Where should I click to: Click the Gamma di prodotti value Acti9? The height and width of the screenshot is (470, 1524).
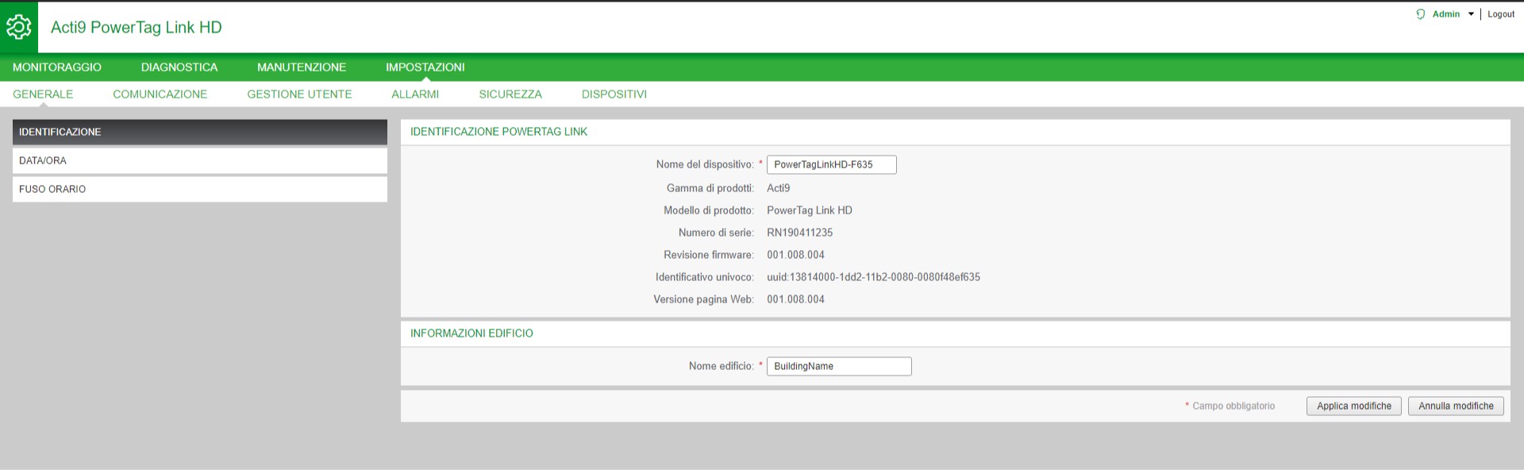point(779,188)
